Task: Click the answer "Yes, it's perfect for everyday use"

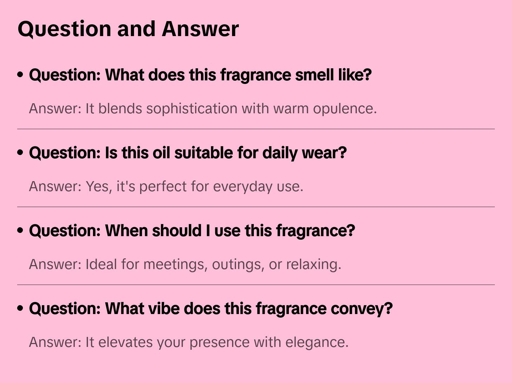Action: point(166,186)
